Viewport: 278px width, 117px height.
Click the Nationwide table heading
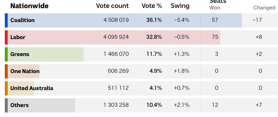point(29,6)
